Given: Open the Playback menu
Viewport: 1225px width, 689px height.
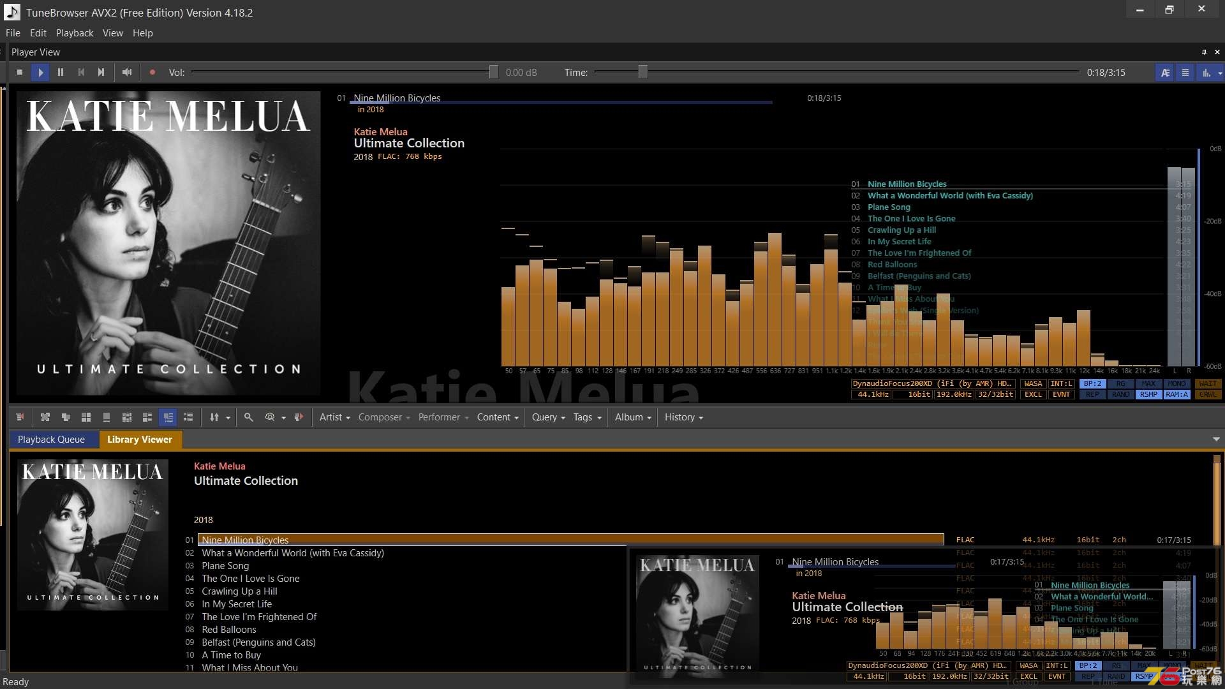Looking at the screenshot, I should coord(75,33).
